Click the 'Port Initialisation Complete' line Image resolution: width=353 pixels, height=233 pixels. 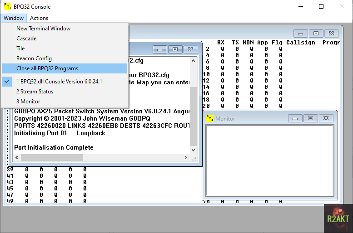pos(54,147)
